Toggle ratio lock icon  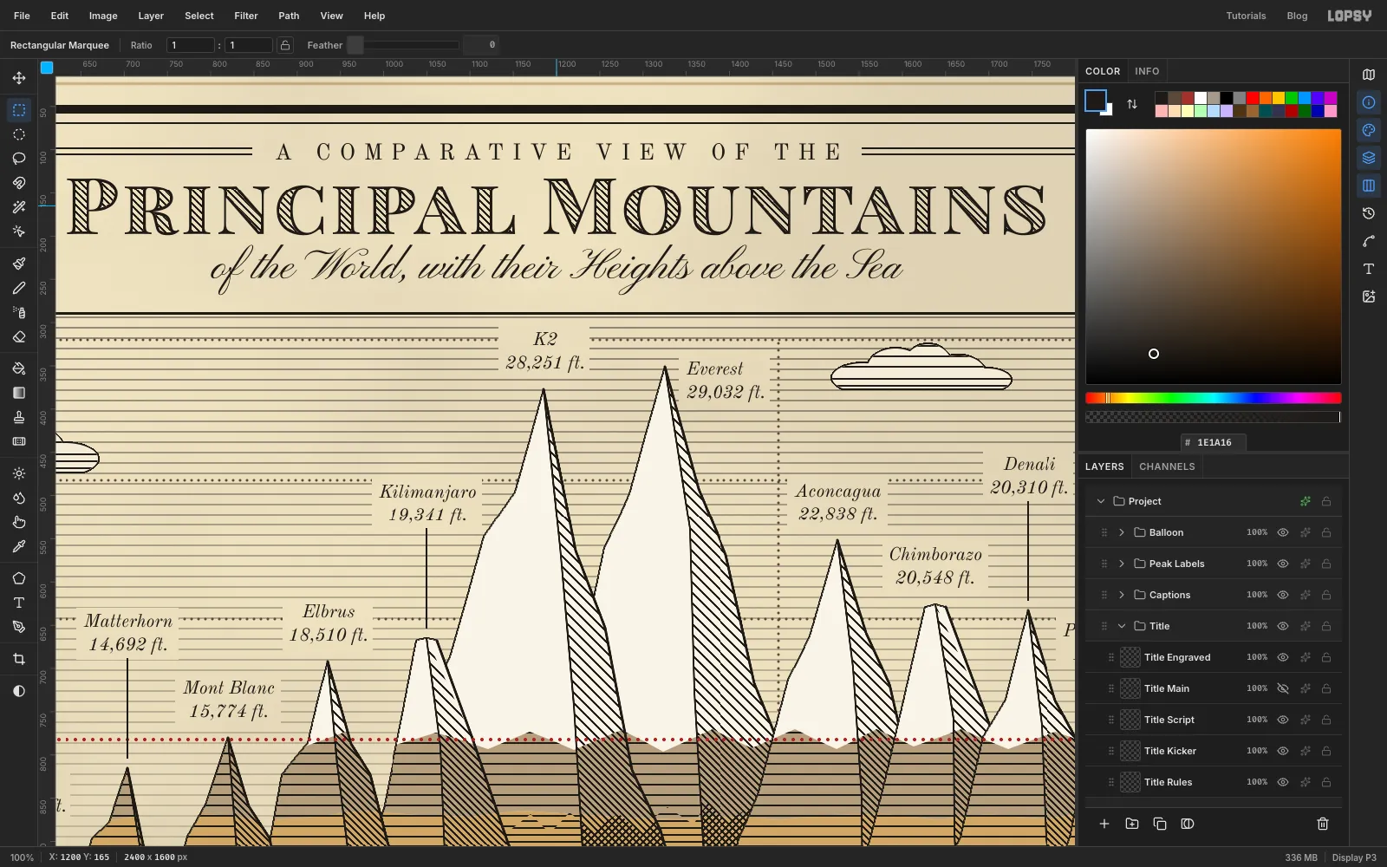pos(285,45)
